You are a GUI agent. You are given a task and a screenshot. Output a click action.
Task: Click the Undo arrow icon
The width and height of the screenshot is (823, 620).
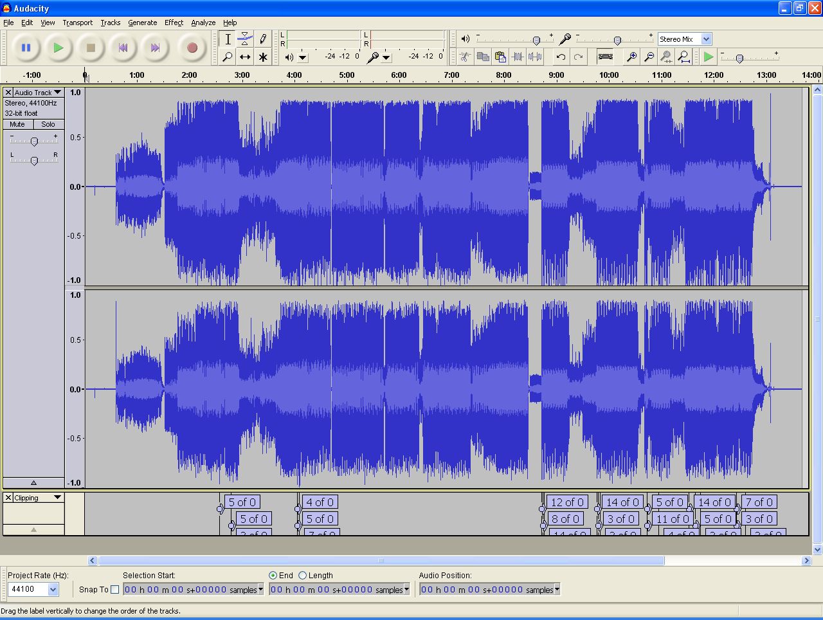[561, 57]
